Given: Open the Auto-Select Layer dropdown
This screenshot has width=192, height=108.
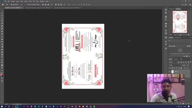Looking at the screenshot, I should point(22,4).
